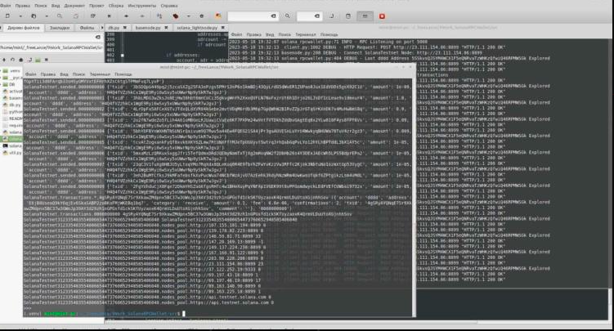Click the file browser path field

(x=52, y=47)
